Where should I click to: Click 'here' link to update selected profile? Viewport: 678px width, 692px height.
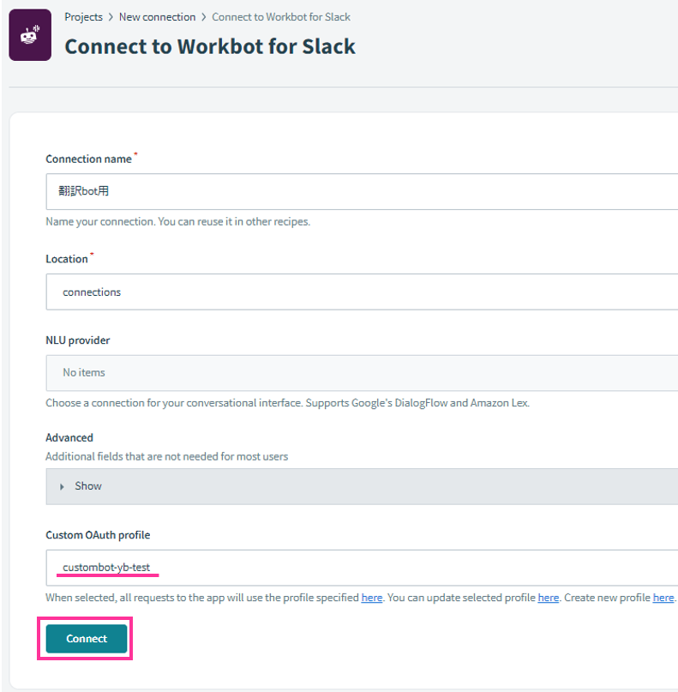[x=549, y=598]
